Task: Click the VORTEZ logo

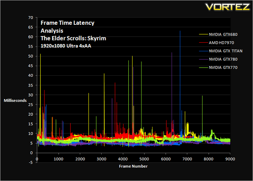Action: (x=228, y=7)
